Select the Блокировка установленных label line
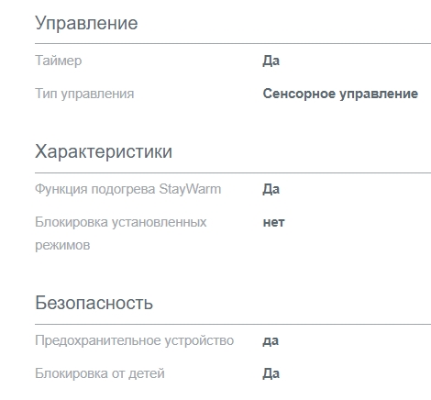The image size is (431, 400). coord(121,222)
